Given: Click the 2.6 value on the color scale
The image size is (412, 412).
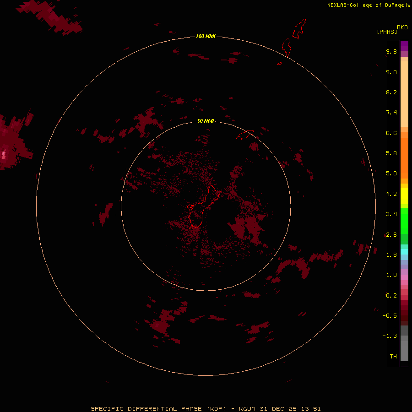Looking at the screenshot, I should [391, 235].
